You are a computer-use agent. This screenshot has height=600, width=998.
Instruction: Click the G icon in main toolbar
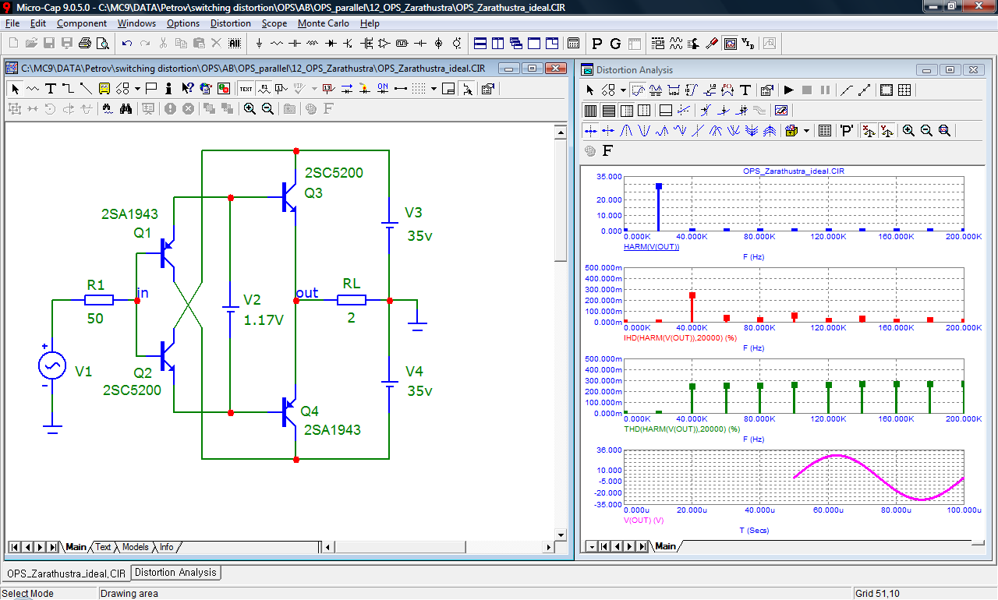pyautogui.click(x=615, y=43)
